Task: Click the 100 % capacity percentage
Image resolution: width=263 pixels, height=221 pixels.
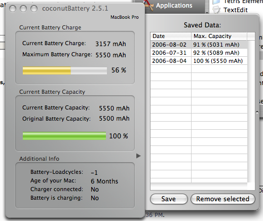Action: [x=119, y=136]
